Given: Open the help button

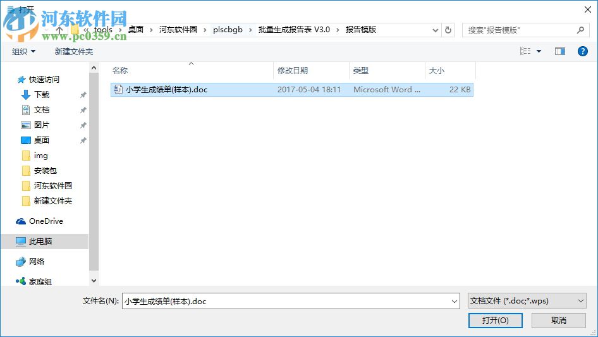Looking at the screenshot, I should (x=582, y=51).
